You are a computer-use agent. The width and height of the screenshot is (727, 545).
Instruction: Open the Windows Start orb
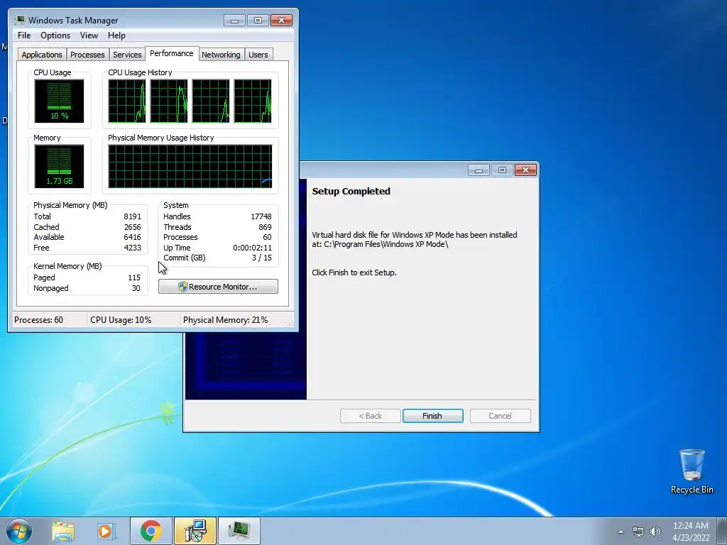[x=19, y=531]
